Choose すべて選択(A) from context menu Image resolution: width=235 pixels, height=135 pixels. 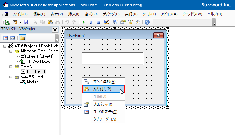coord(103,82)
